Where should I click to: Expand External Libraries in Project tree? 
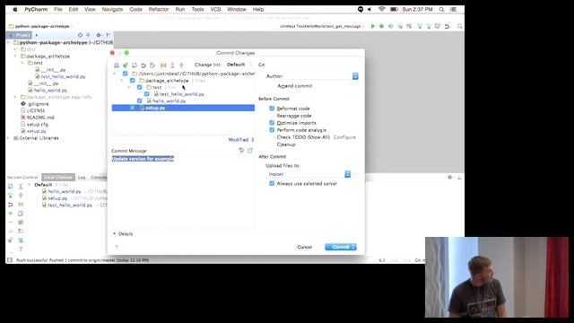click(8, 138)
